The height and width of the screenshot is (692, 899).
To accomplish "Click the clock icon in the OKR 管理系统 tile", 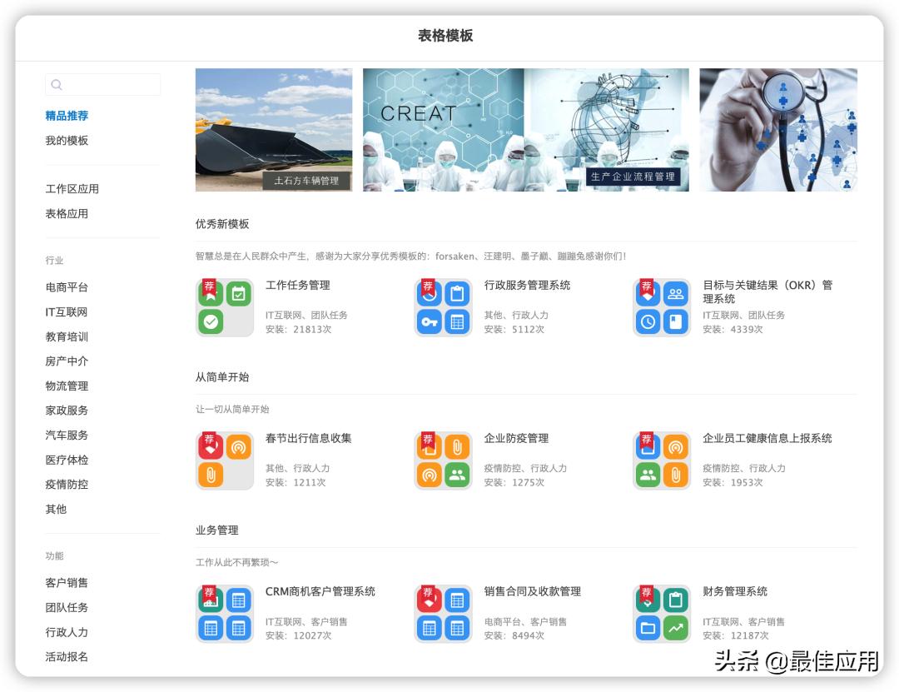I will click(x=647, y=323).
